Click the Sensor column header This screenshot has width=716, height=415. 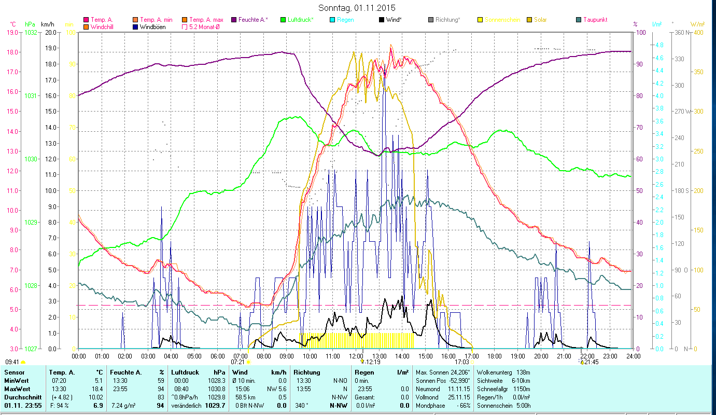pos(14,372)
